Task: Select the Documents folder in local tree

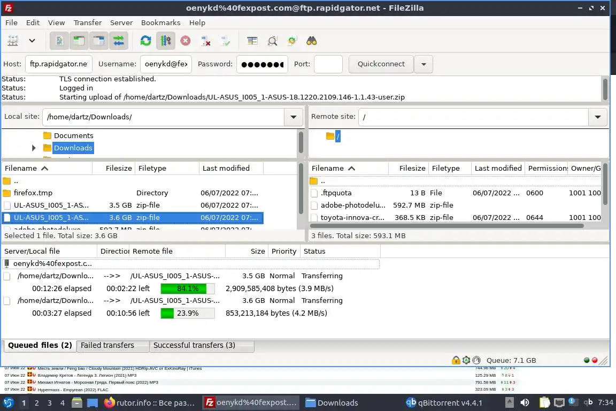Action: 73,136
